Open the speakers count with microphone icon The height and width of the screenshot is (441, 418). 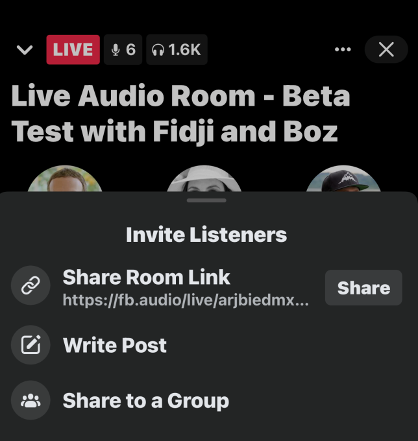[123, 50]
